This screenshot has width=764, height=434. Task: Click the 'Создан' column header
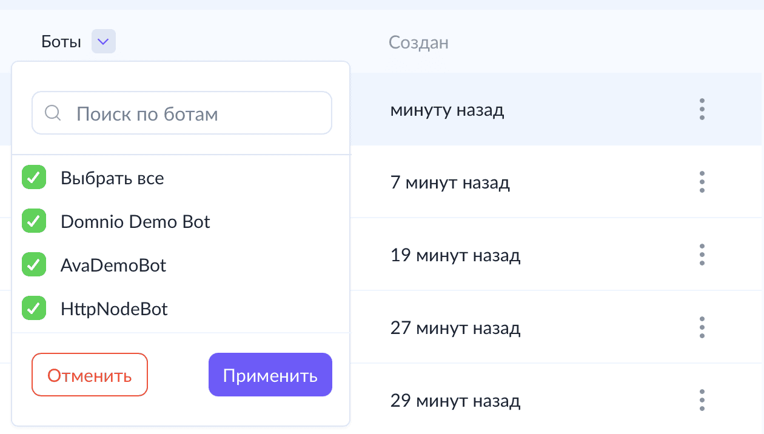click(418, 42)
